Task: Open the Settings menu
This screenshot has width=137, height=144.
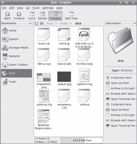Action: (x=48, y=8)
